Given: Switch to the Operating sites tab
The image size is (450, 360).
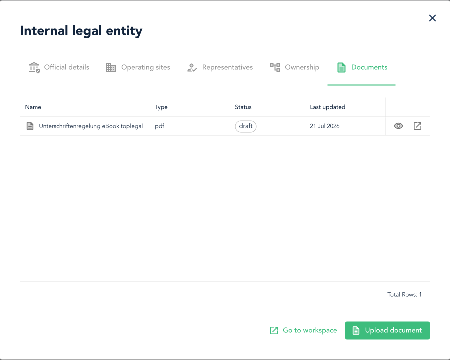Looking at the screenshot, I should (138, 67).
